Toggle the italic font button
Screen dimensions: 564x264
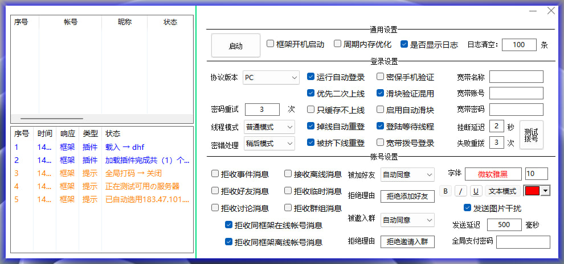click(461, 191)
